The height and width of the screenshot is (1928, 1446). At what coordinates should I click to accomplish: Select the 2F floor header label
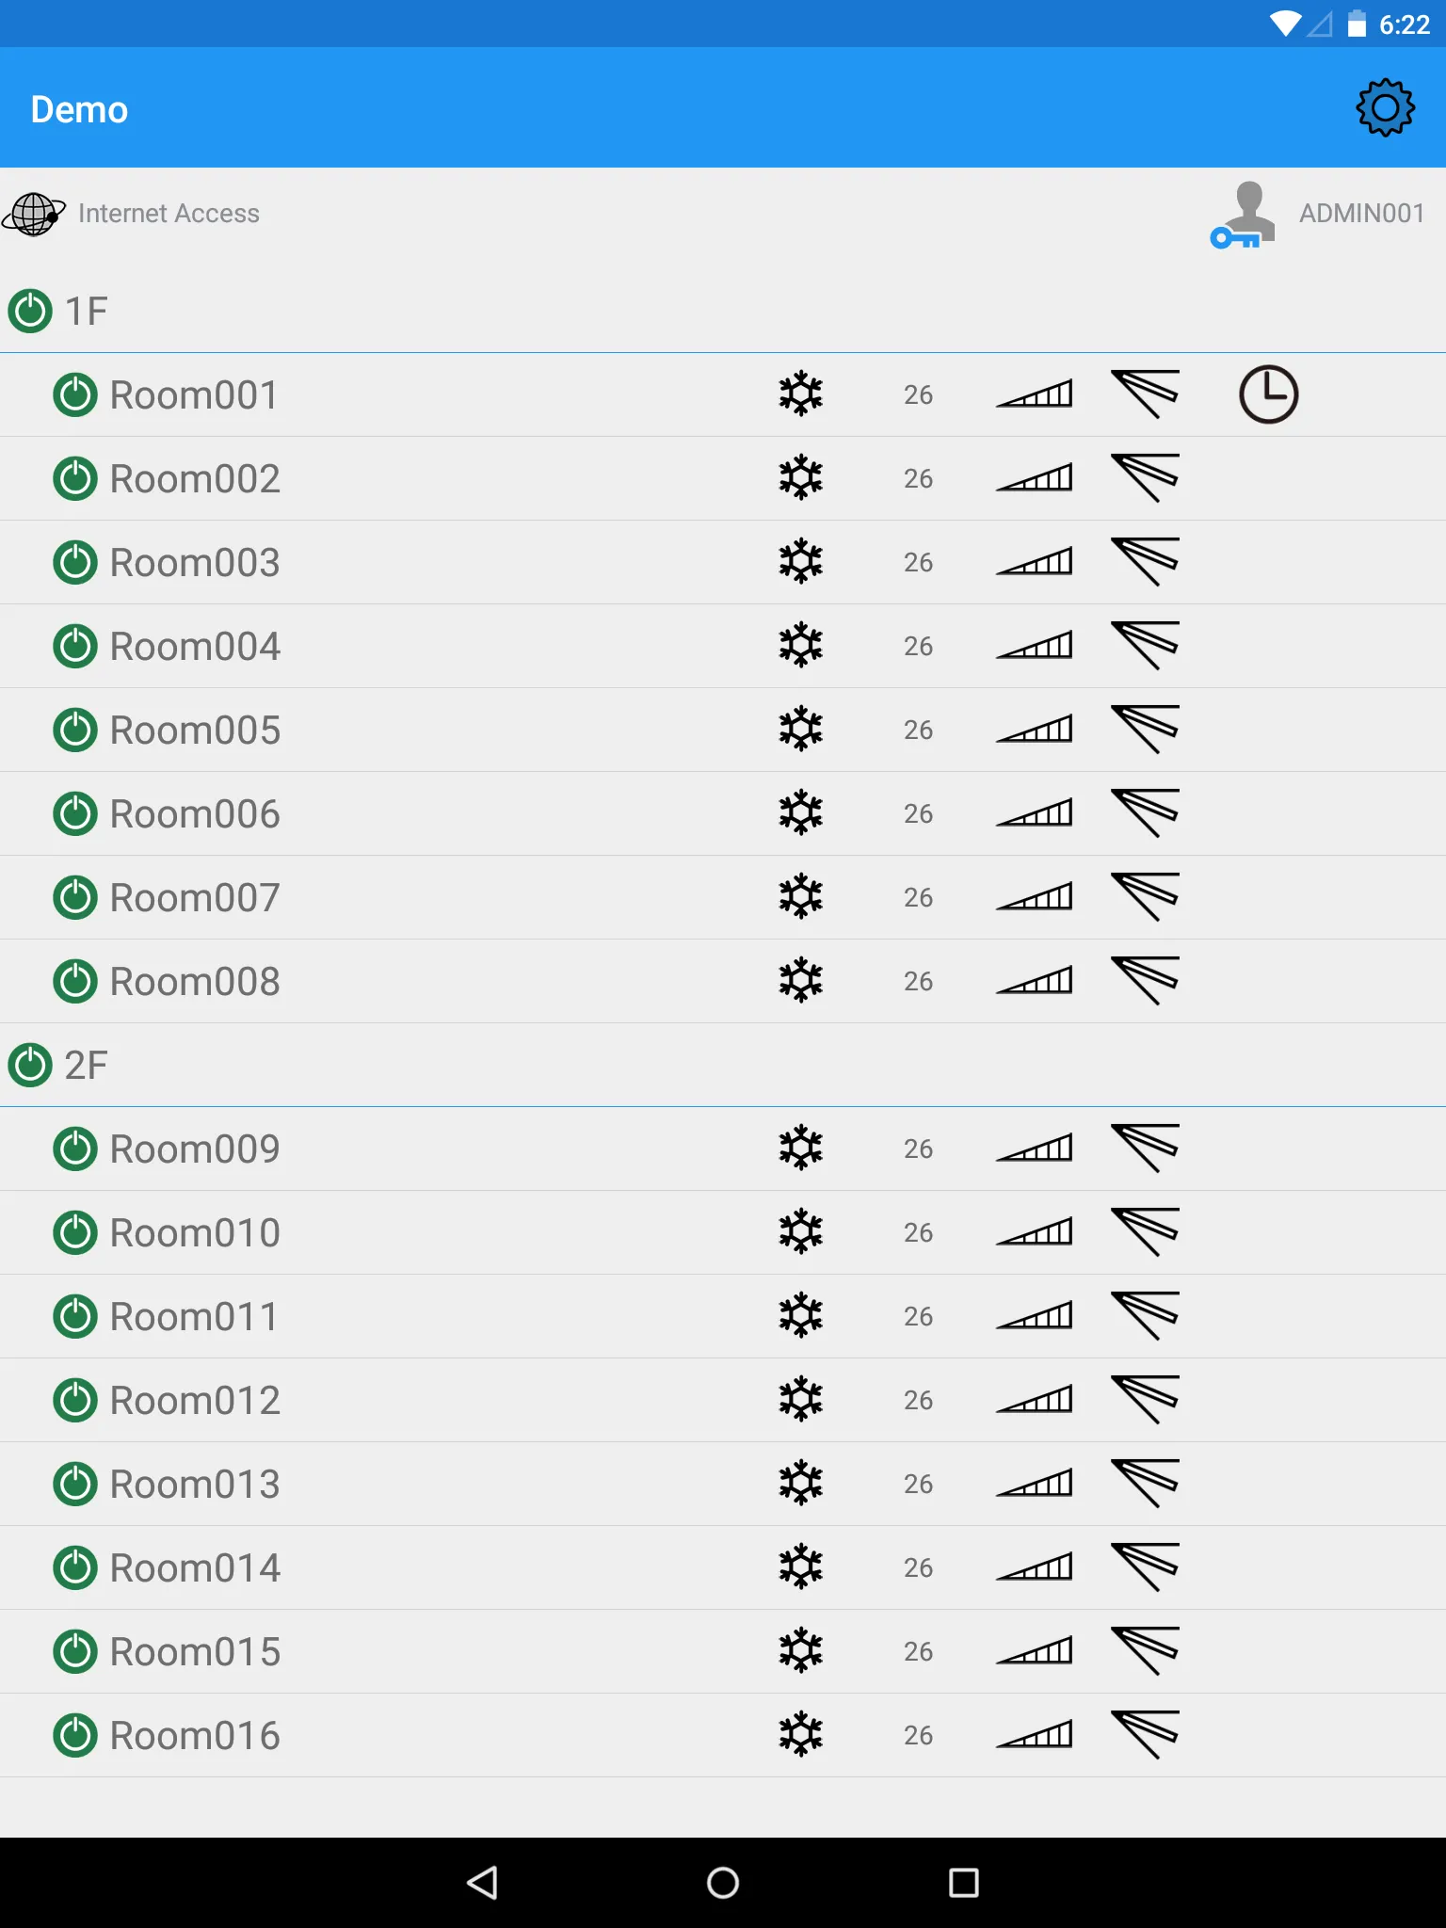click(x=86, y=1066)
